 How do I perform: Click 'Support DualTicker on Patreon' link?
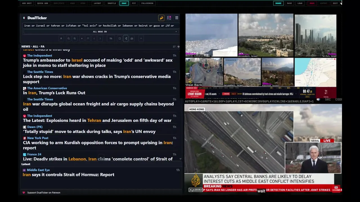click(44, 193)
